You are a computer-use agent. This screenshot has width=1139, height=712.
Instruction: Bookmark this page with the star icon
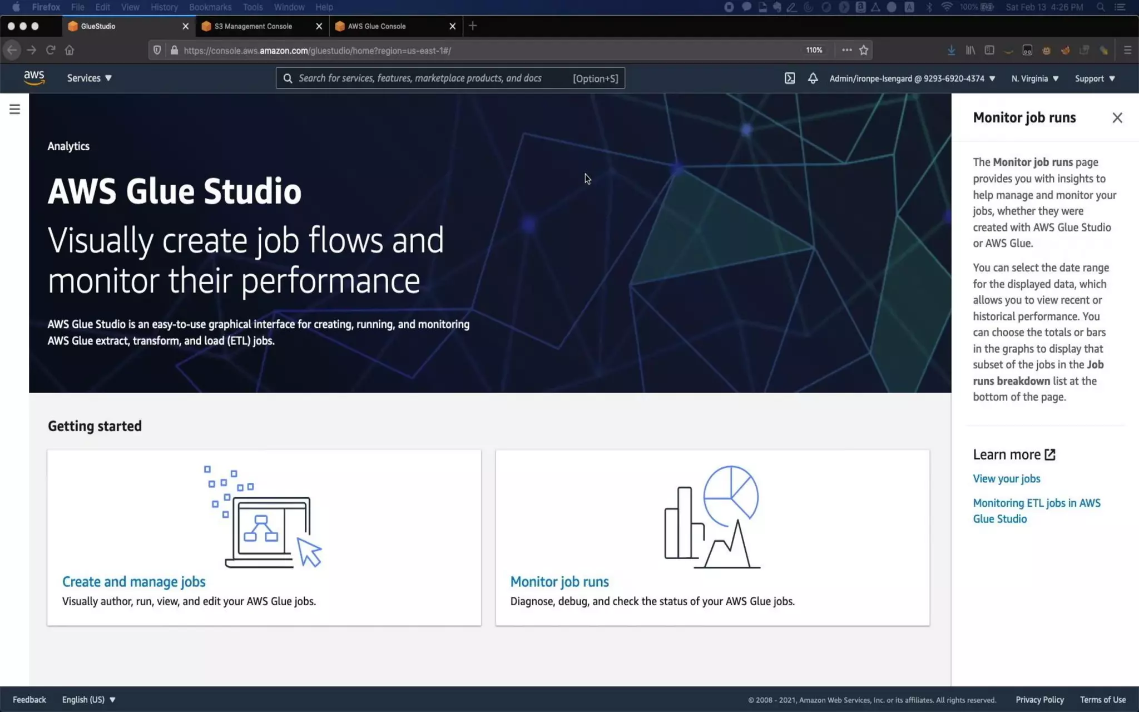(864, 50)
